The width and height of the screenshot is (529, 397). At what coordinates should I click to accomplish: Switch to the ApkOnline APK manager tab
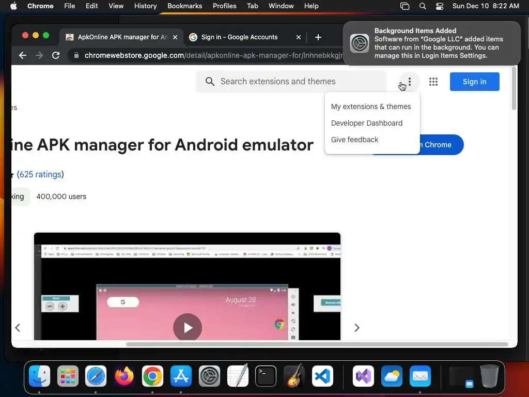(x=121, y=37)
